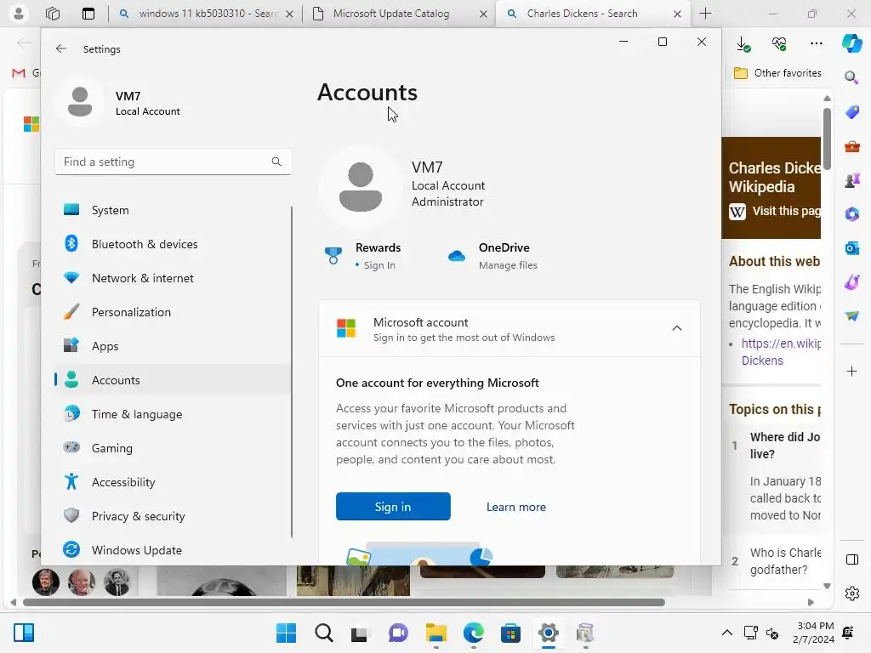Open taskbar Search

pyautogui.click(x=324, y=633)
